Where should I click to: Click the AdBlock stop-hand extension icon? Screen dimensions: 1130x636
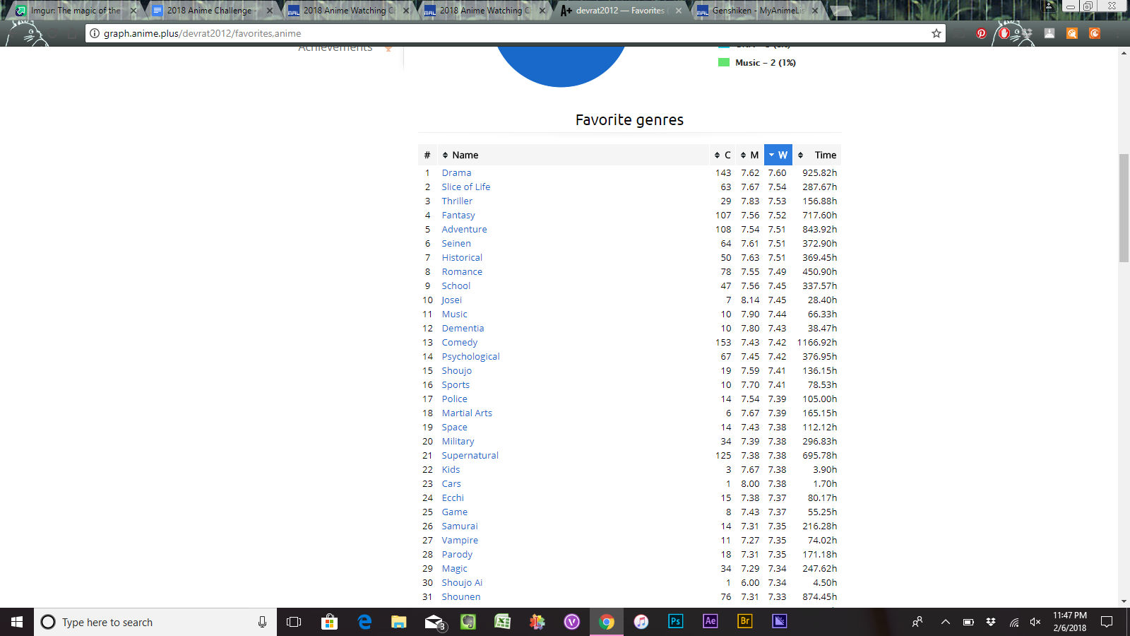(1004, 33)
